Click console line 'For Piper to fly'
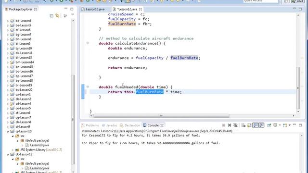This screenshot has width=308, height=173. click(151, 143)
